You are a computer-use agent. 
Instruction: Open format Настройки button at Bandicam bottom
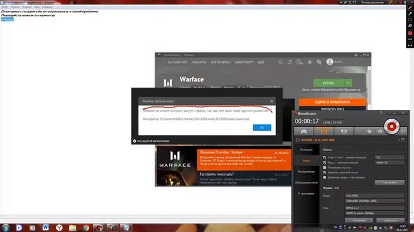pyautogui.click(x=359, y=220)
